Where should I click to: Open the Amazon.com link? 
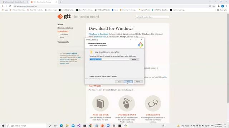pyautogui.click(x=64, y=63)
